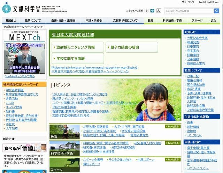Select keyword キャリア教育
The width and height of the screenshot is (223, 173).
click(14, 107)
